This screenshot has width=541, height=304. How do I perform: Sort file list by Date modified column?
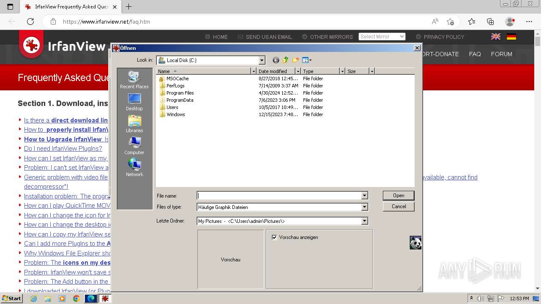coord(276,71)
